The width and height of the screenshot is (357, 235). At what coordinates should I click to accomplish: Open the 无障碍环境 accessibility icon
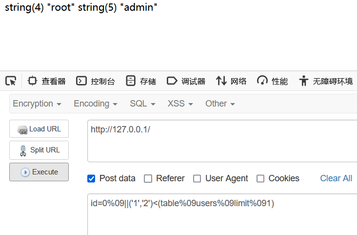tap(303, 81)
